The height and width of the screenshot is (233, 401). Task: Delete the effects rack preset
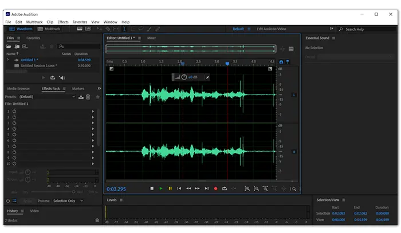88,97
